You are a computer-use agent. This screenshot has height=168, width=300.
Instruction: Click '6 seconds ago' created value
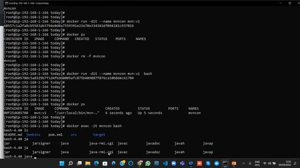coord(119,113)
